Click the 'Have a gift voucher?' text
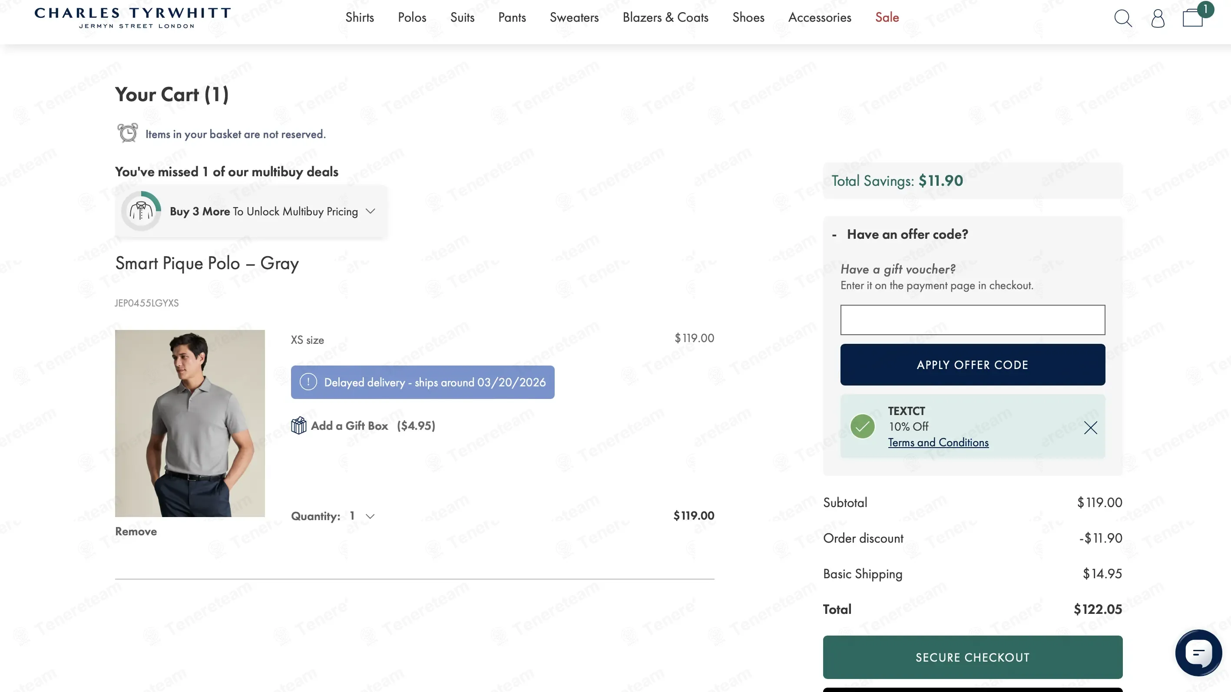Screen dimensions: 1231x692 898,269
